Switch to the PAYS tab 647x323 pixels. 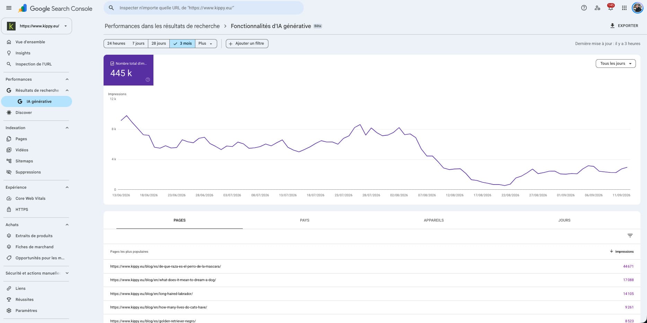click(304, 220)
